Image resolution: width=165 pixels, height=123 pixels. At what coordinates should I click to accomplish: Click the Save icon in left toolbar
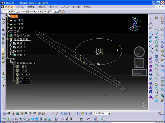point(3,58)
